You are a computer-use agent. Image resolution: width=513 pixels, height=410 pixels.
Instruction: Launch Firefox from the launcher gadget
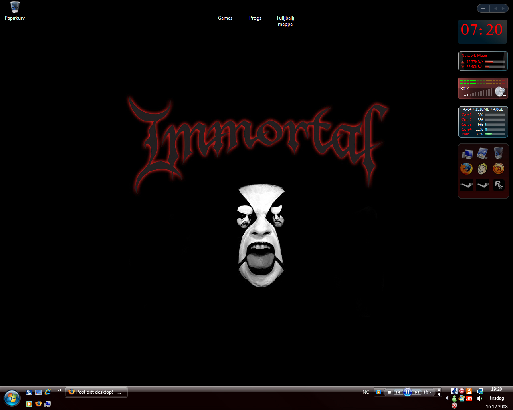pos(467,169)
